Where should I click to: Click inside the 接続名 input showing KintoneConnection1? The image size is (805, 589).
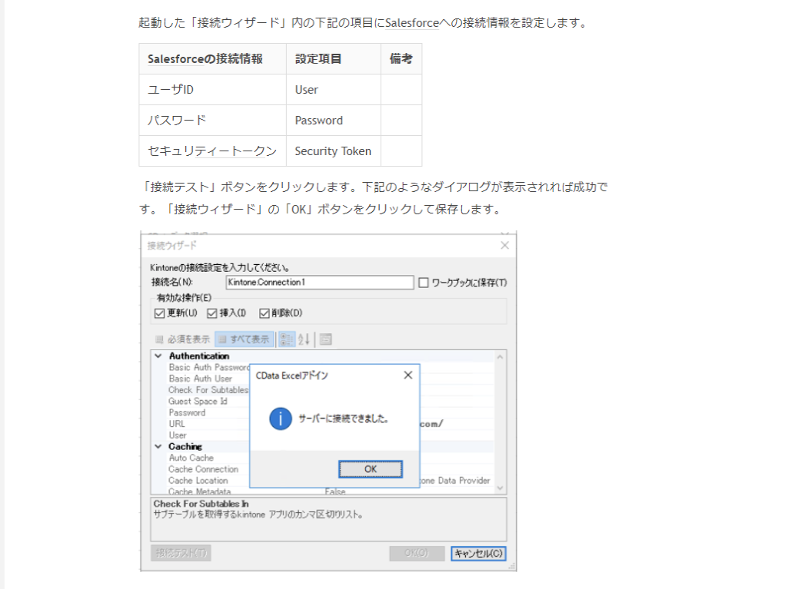pyautogui.click(x=319, y=282)
